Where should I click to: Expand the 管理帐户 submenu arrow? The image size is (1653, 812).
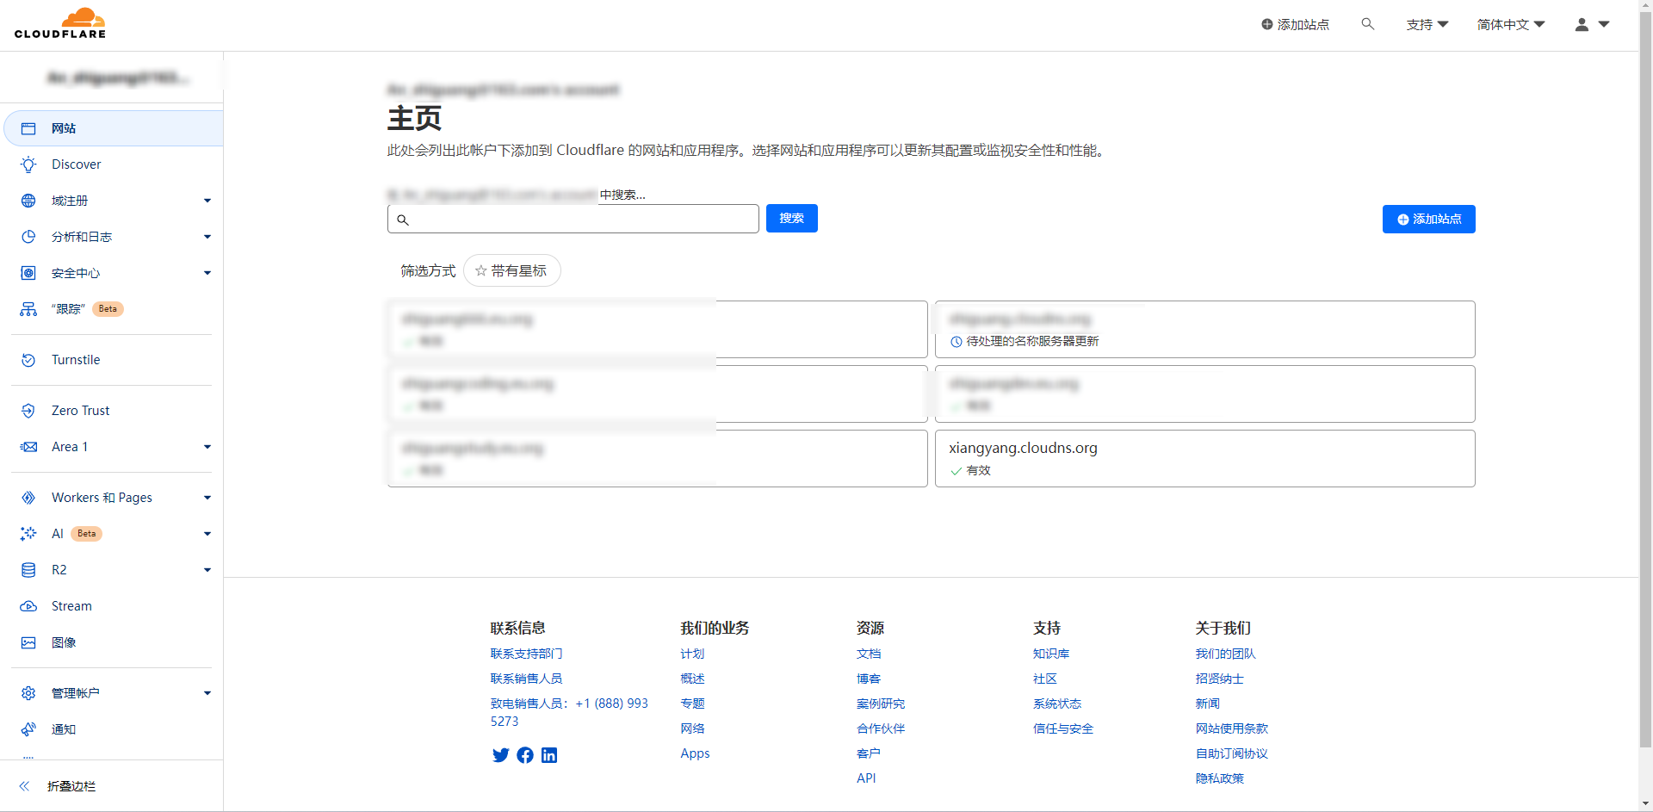[x=207, y=693]
